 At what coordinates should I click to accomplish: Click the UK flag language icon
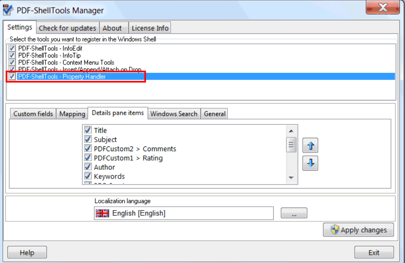[x=102, y=213]
